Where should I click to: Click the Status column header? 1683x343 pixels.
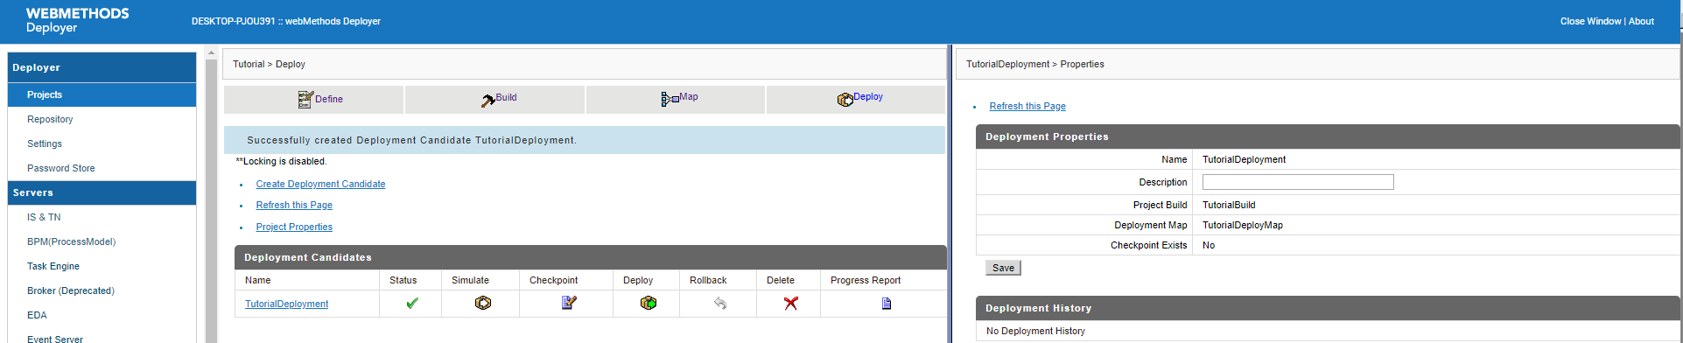click(x=403, y=280)
